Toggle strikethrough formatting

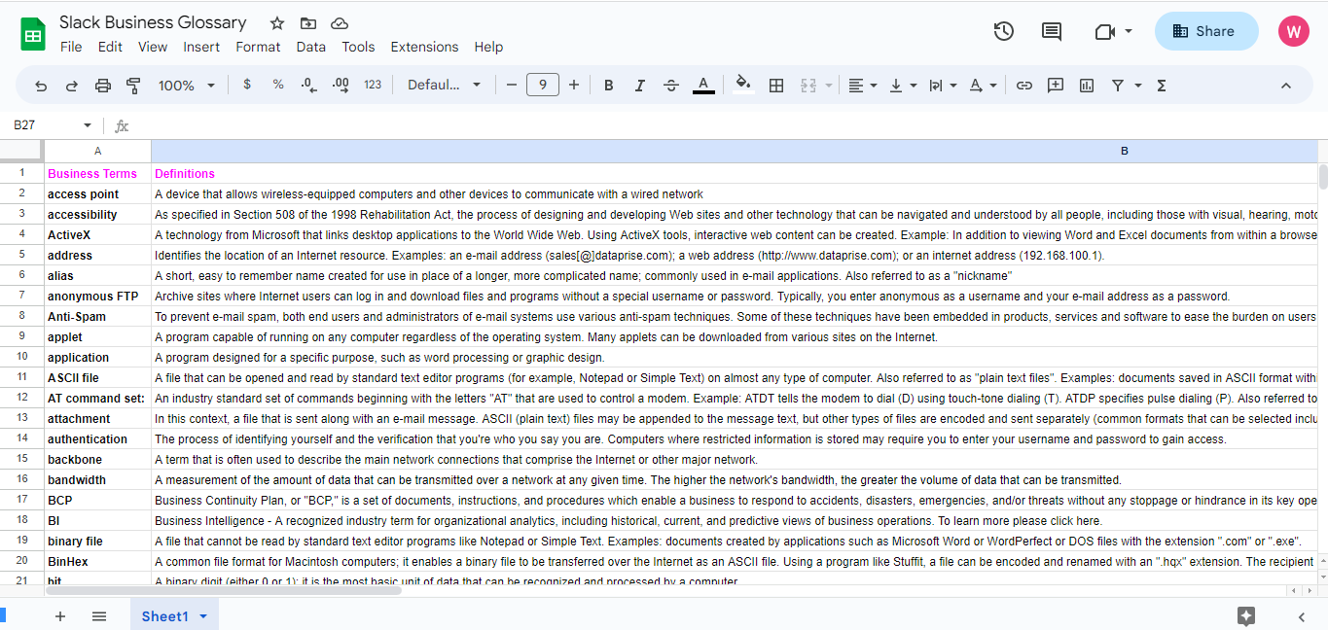(671, 86)
